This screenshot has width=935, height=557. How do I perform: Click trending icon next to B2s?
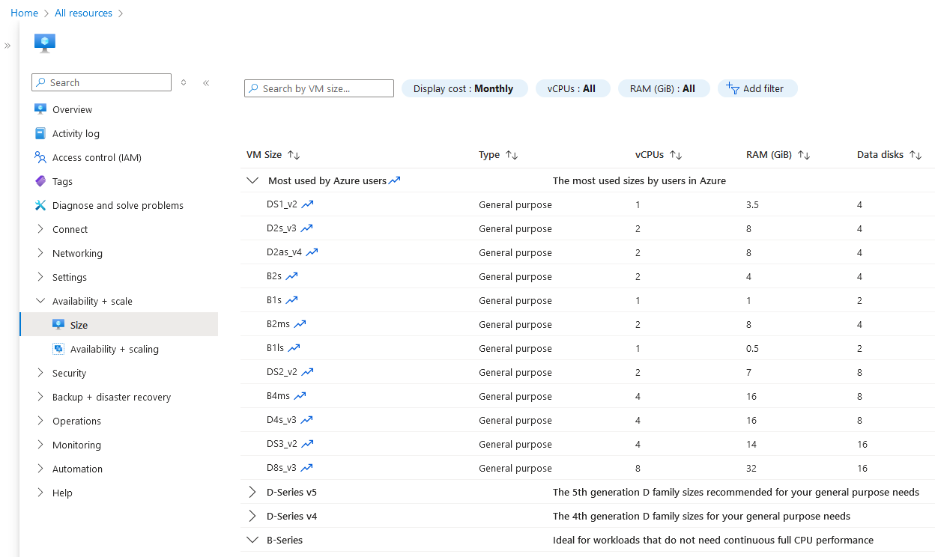(291, 276)
